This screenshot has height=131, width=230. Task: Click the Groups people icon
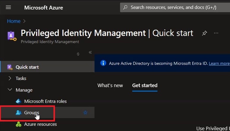(18, 113)
